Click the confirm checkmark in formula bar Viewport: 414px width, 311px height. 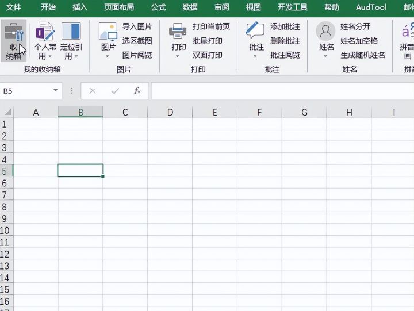point(115,91)
